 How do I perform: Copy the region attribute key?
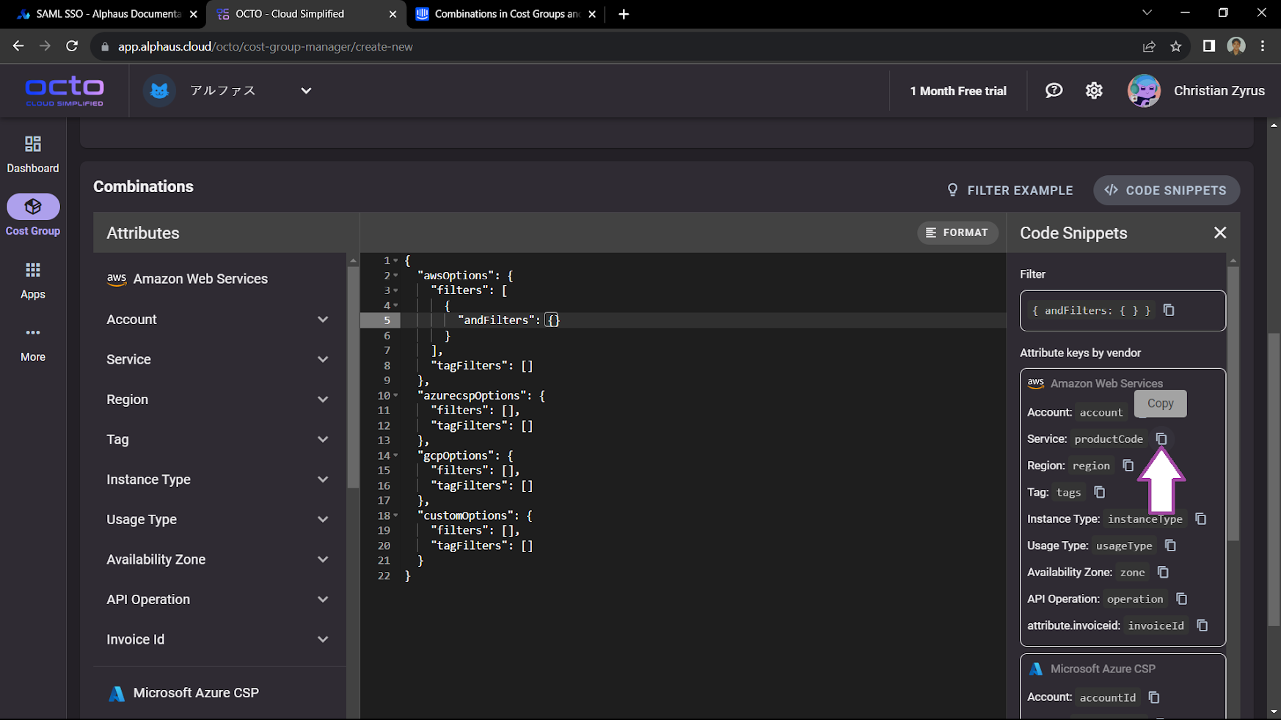pyautogui.click(x=1128, y=466)
